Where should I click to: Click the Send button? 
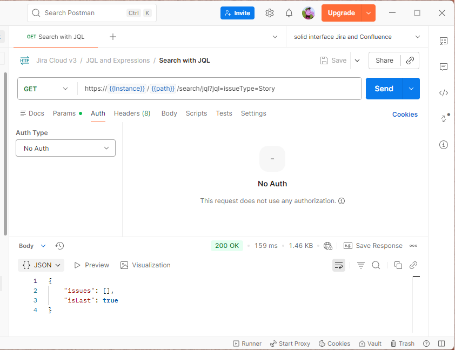[384, 89]
